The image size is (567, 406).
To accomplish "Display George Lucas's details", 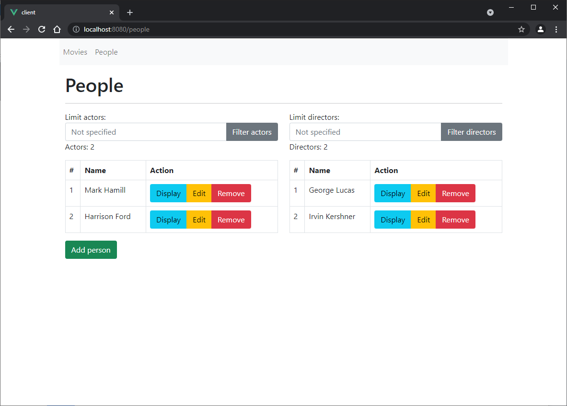I will click(x=392, y=193).
